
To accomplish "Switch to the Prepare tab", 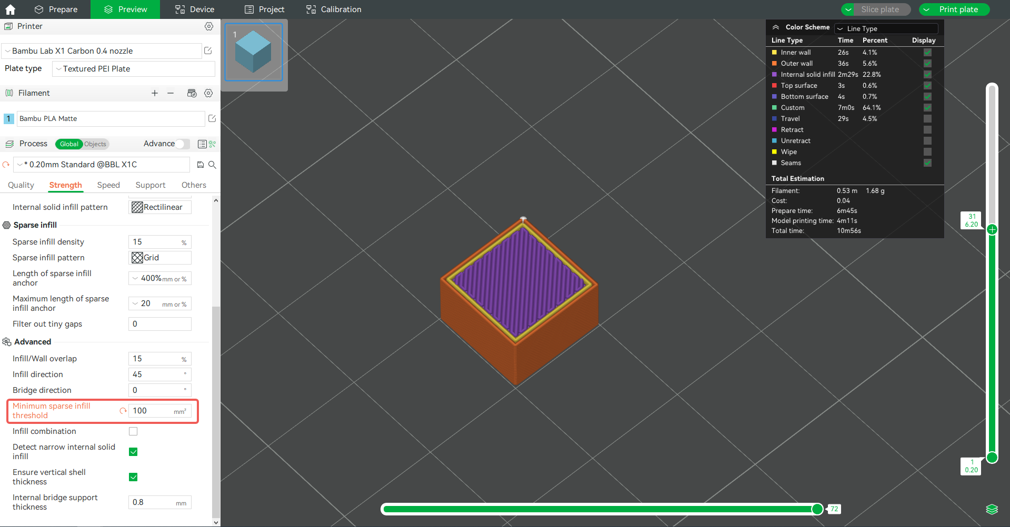I will pyautogui.click(x=56, y=9).
